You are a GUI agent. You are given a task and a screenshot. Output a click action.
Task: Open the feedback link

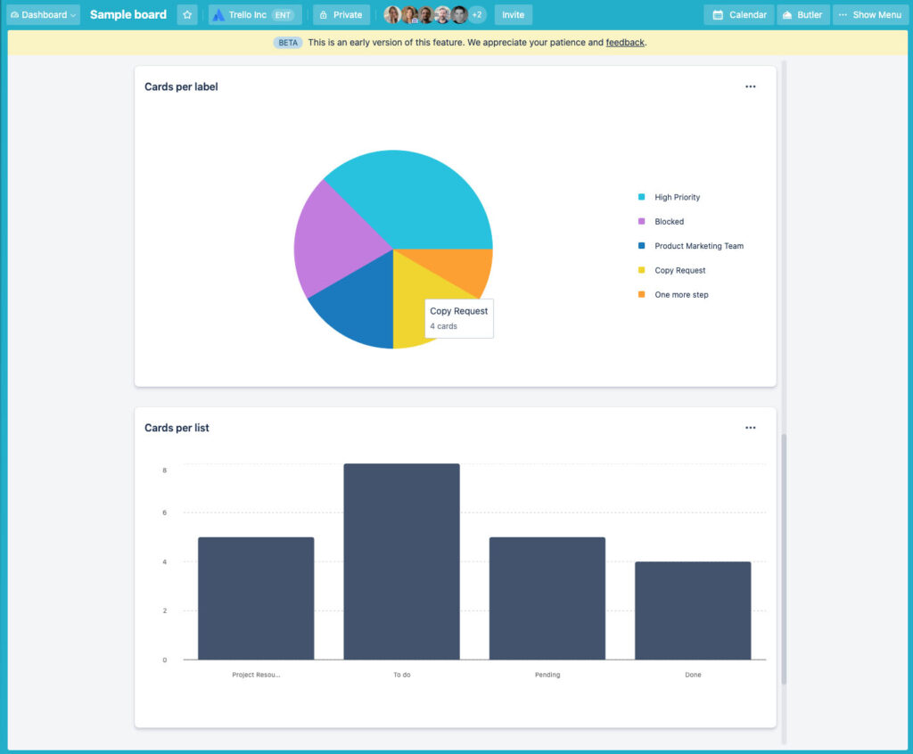tap(624, 42)
